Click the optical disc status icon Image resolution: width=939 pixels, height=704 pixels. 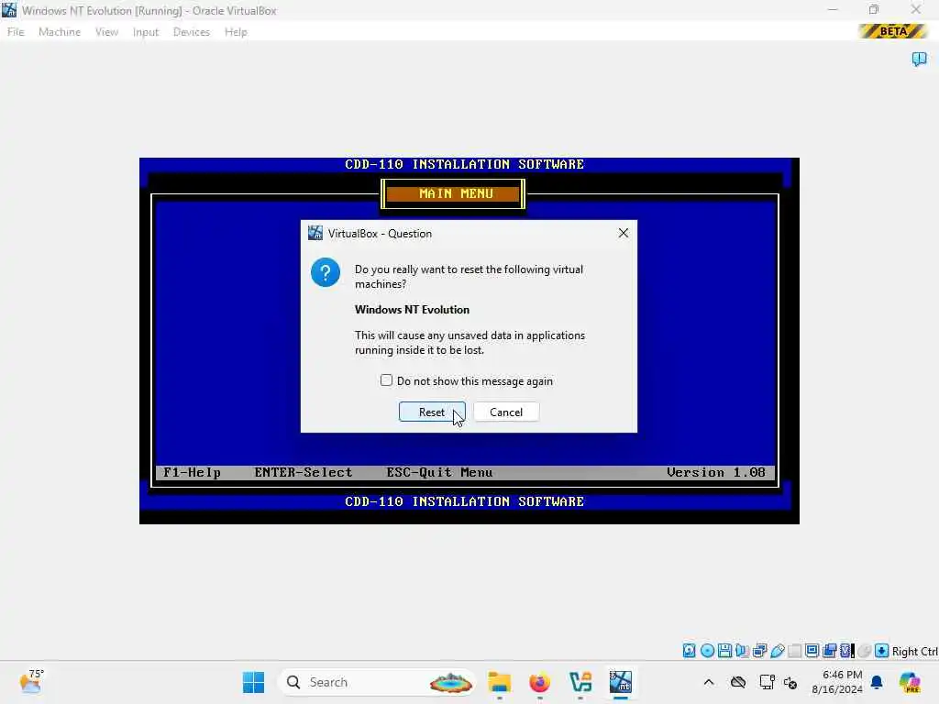pyautogui.click(x=707, y=651)
